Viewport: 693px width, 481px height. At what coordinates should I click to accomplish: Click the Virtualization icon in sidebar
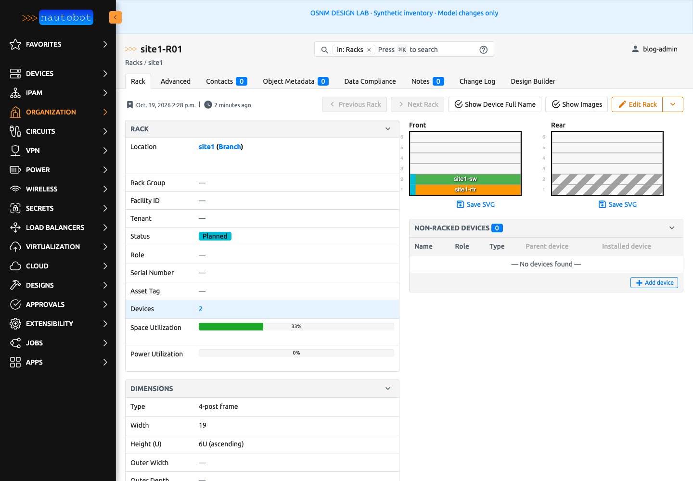[15, 247]
